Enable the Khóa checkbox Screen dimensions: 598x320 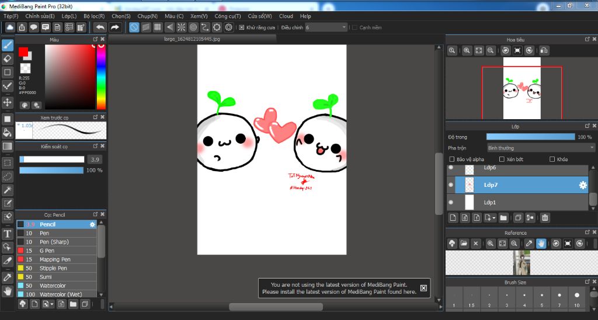pos(552,159)
